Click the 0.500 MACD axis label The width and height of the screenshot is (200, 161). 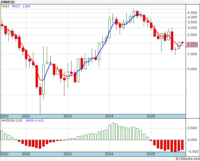tap(192, 128)
